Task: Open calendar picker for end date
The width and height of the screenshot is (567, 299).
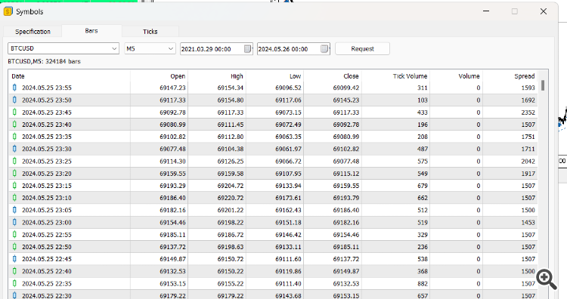Action: (324, 49)
